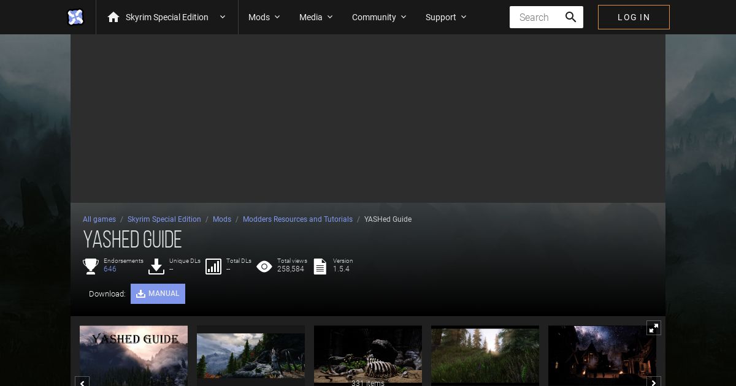
Task: Expand the Skyrim Special Edition game dropdown
Action: click(x=223, y=17)
